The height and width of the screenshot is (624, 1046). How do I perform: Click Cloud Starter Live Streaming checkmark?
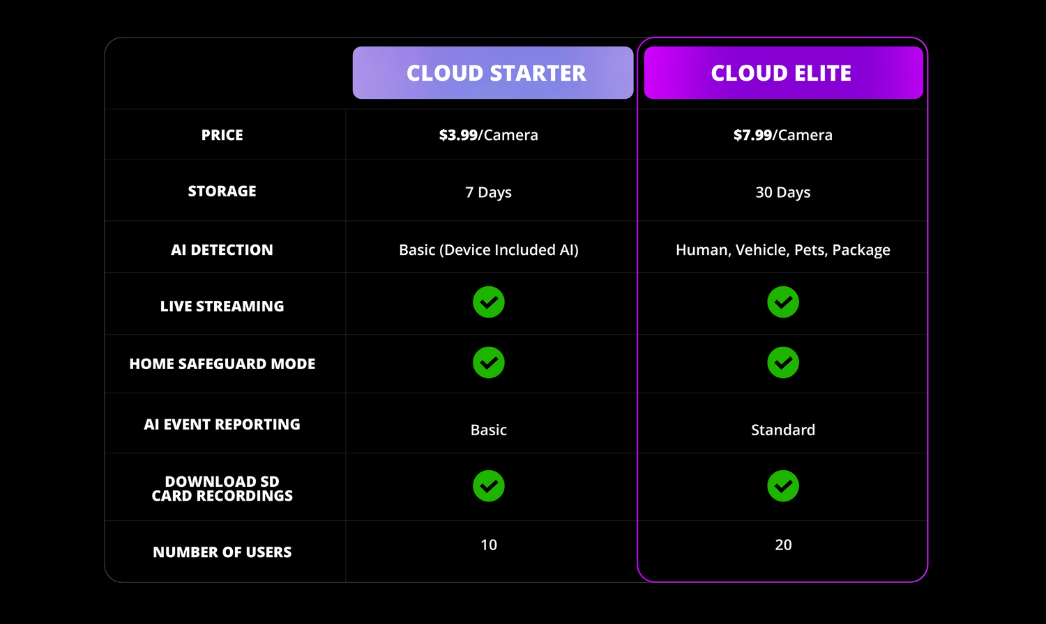[489, 302]
